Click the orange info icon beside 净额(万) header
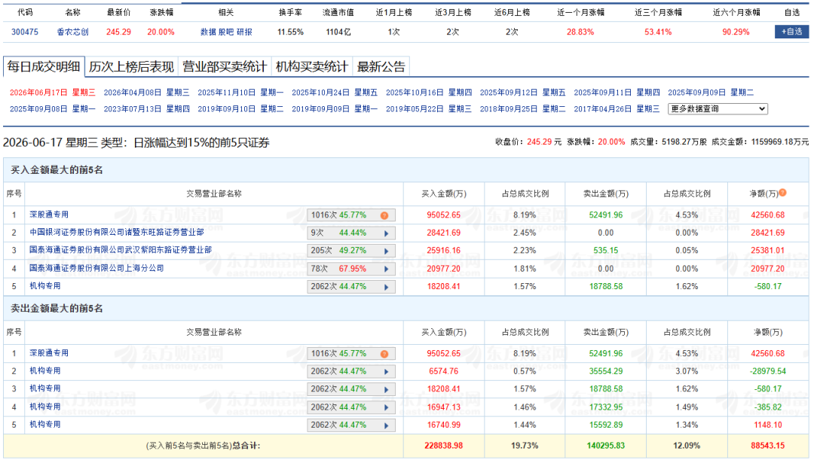 point(782,193)
